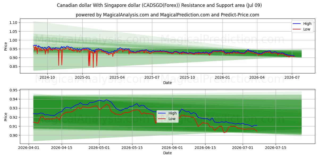Screen dimensions: 319x159
Task: Click the 2026-04 tick on top chart
Action: pyautogui.click(x=257, y=77)
